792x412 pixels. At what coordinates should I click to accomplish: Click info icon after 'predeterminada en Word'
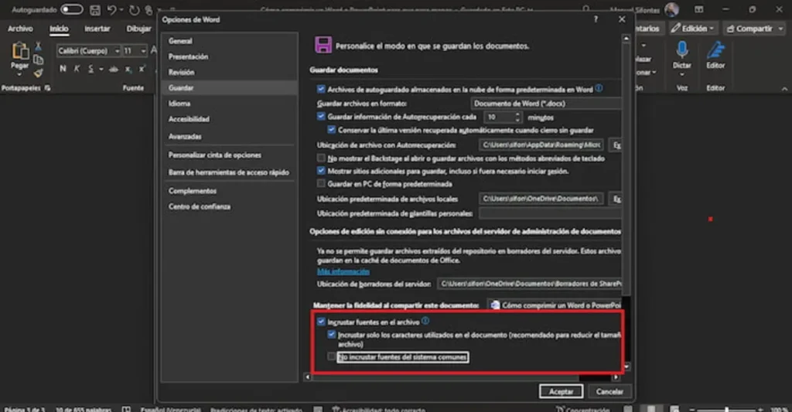[x=599, y=88]
